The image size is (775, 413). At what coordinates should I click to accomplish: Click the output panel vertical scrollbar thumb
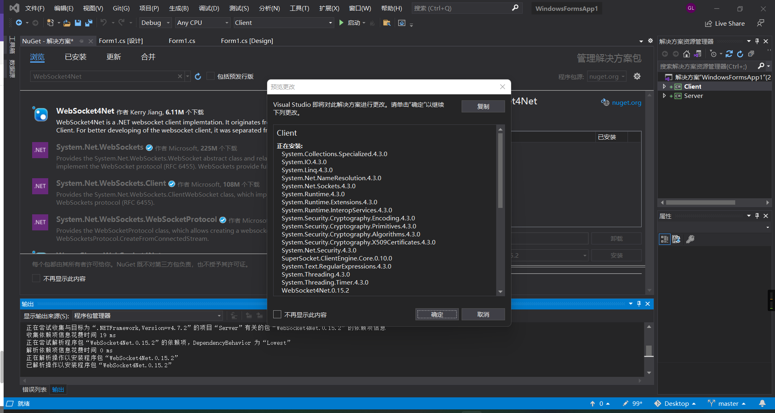tap(648, 351)
